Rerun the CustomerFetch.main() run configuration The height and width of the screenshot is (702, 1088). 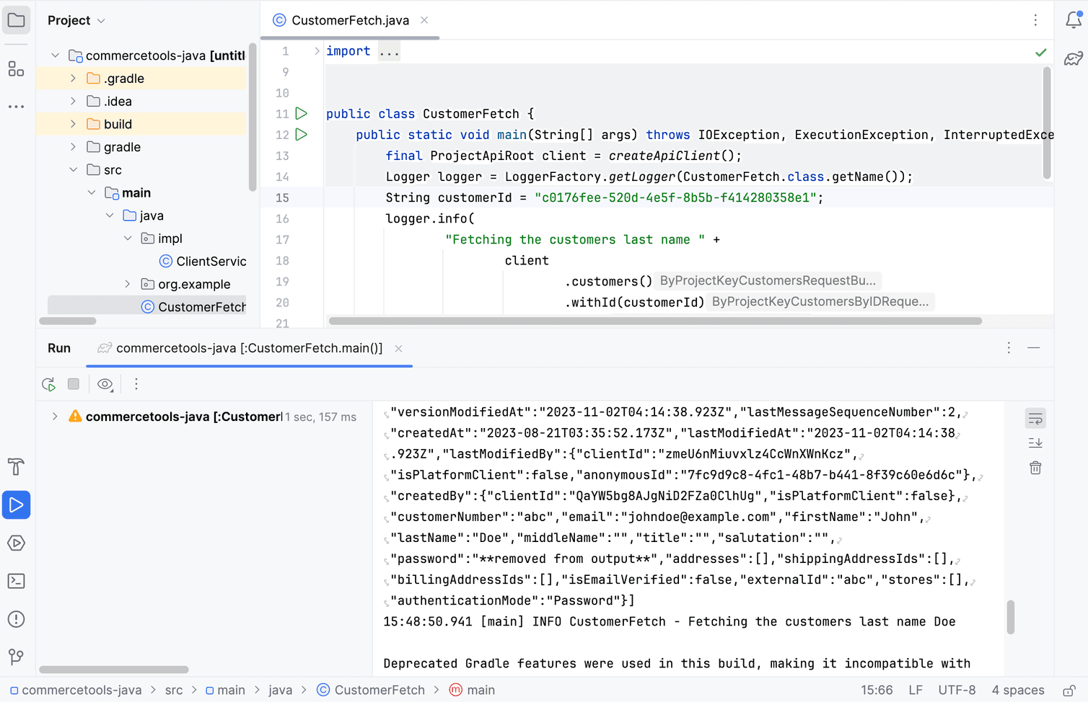49,384
